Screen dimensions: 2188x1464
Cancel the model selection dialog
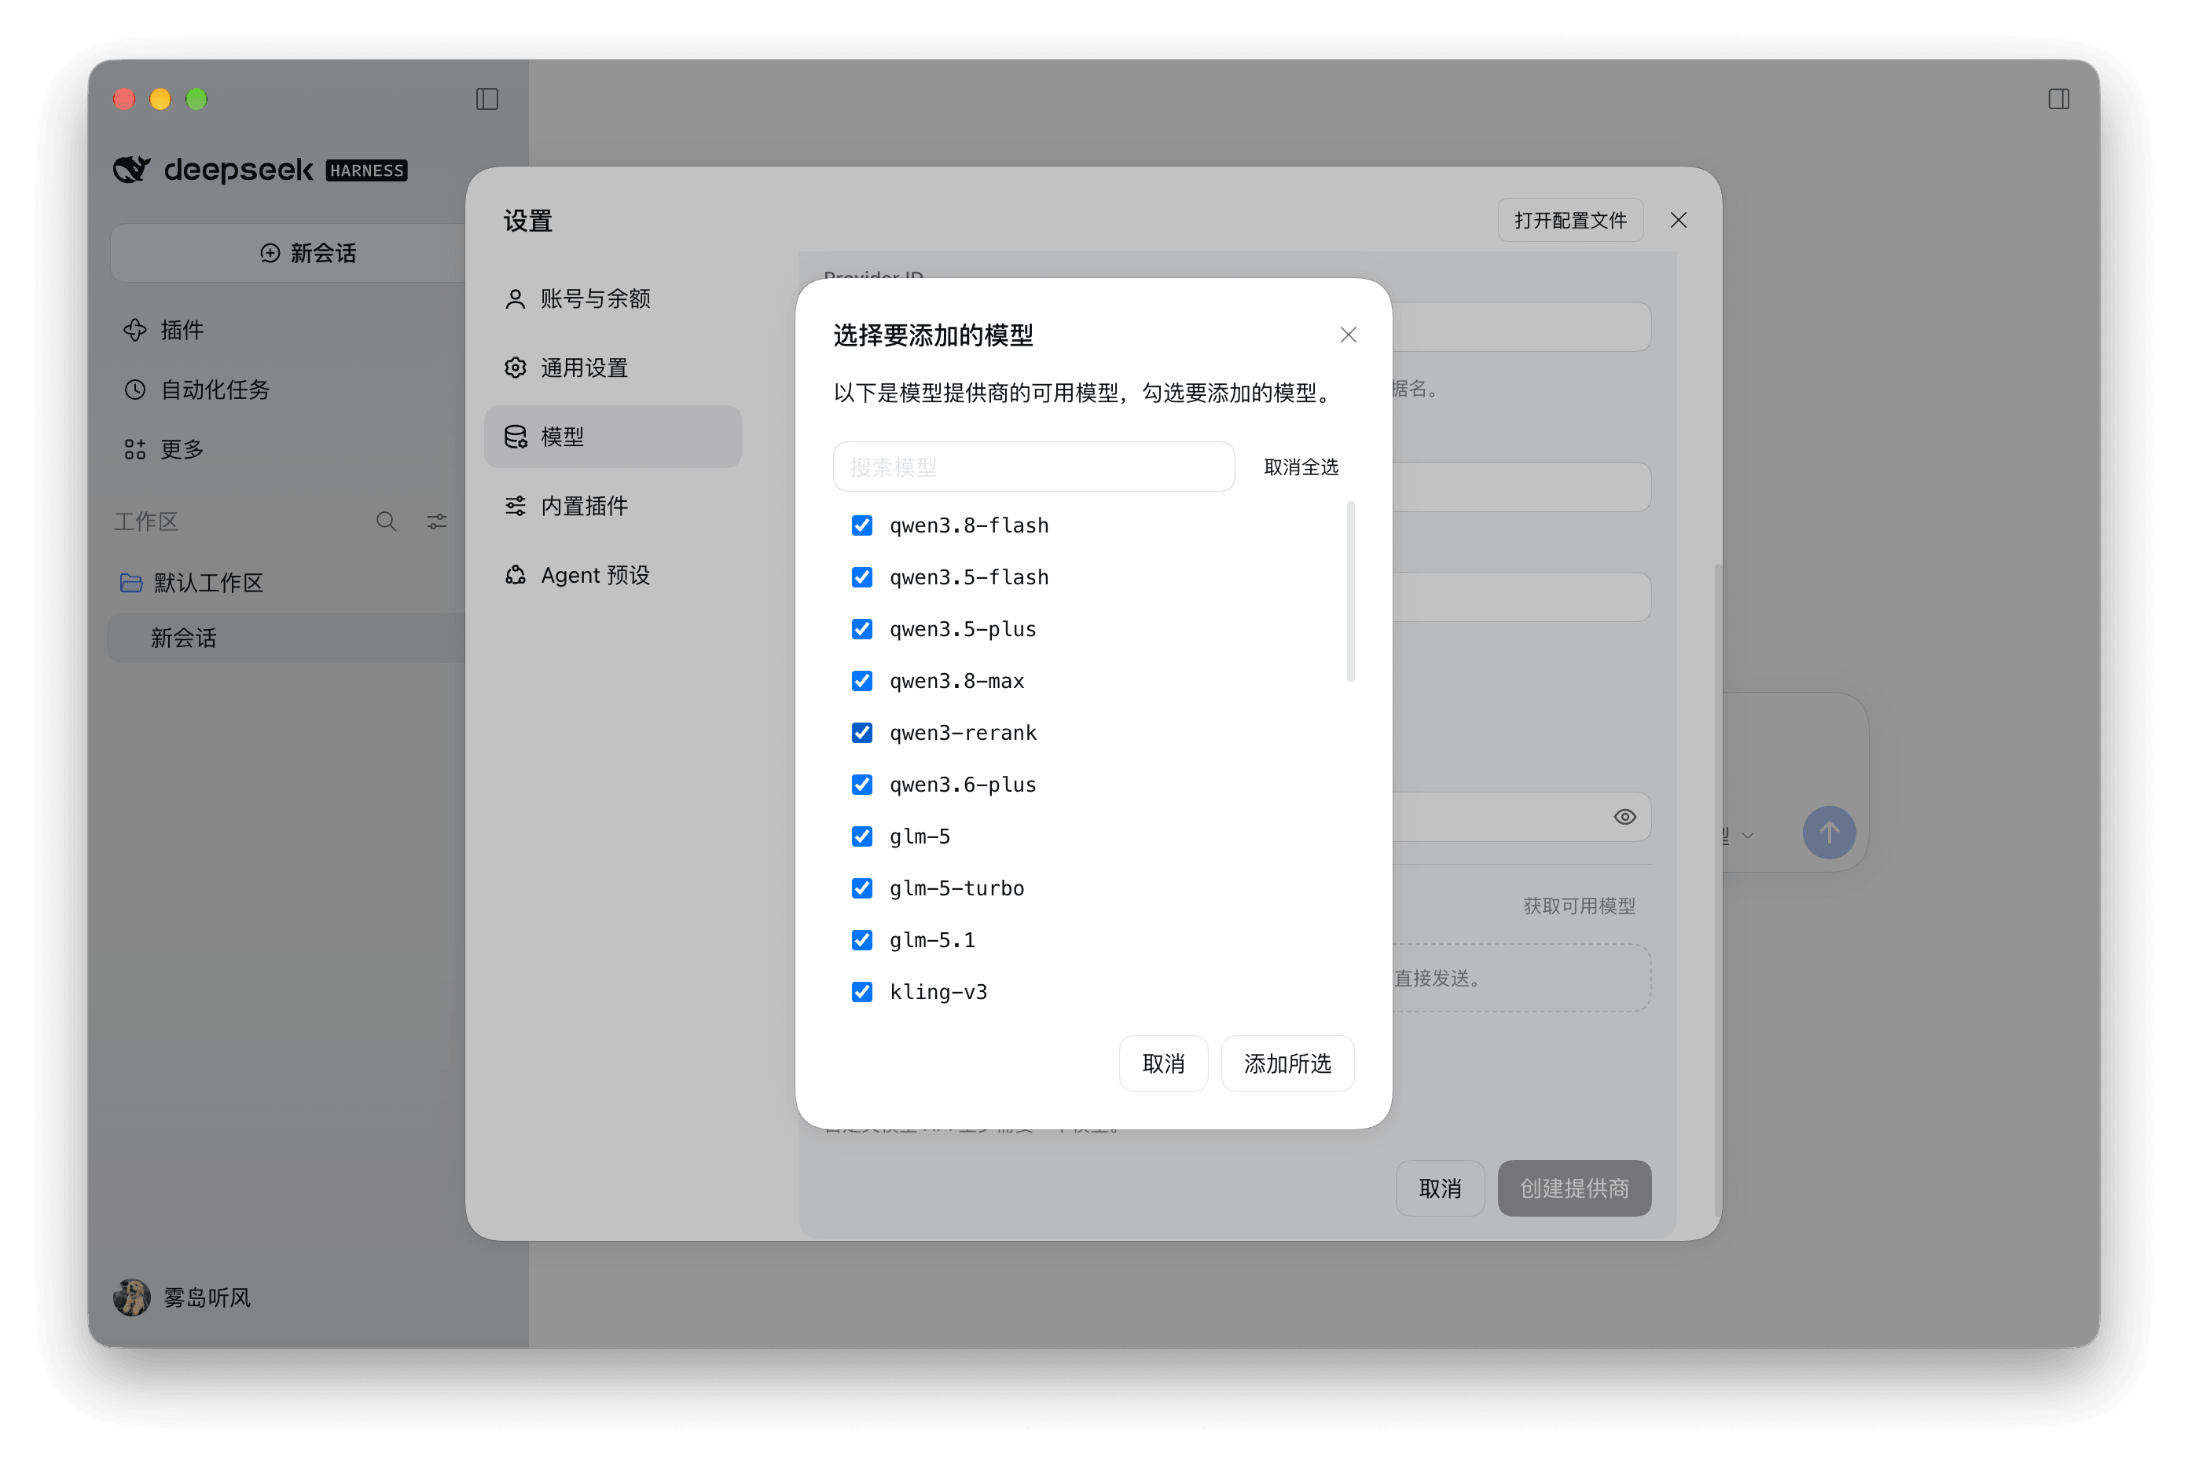point(1163,1063)
